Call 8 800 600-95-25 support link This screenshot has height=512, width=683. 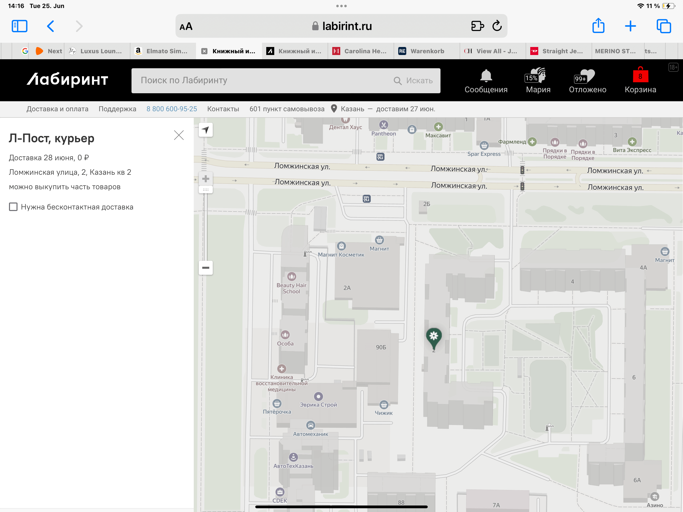pyautogui.click(x=171, y=109)
